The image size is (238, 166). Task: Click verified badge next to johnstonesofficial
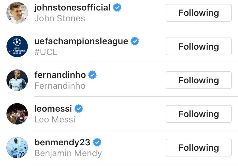coord(117,8)
